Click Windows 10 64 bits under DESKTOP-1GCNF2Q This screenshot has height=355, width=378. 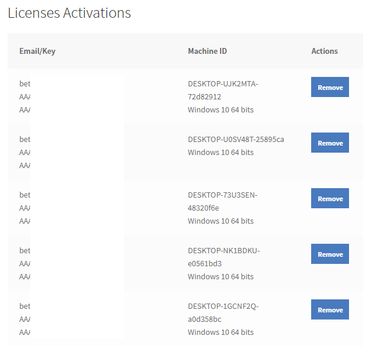(x=220, y=332)
